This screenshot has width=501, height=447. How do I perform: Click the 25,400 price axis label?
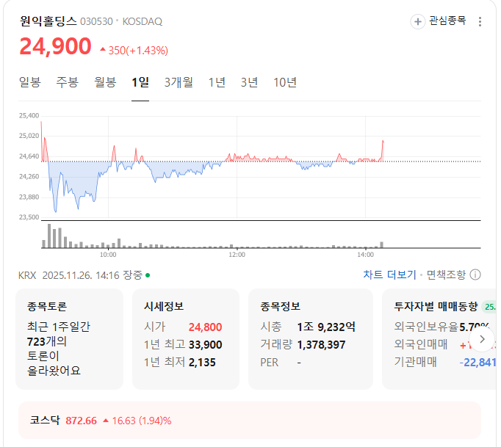point(29,115)
